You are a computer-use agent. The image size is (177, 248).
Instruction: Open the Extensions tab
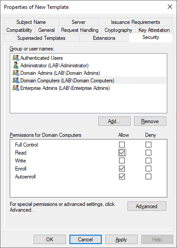104,38
